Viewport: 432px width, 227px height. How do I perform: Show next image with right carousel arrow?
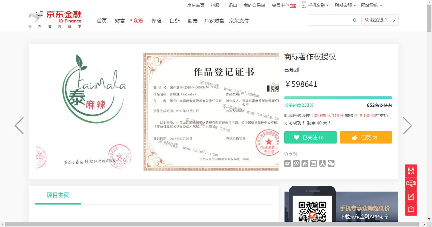coord(407,126)
